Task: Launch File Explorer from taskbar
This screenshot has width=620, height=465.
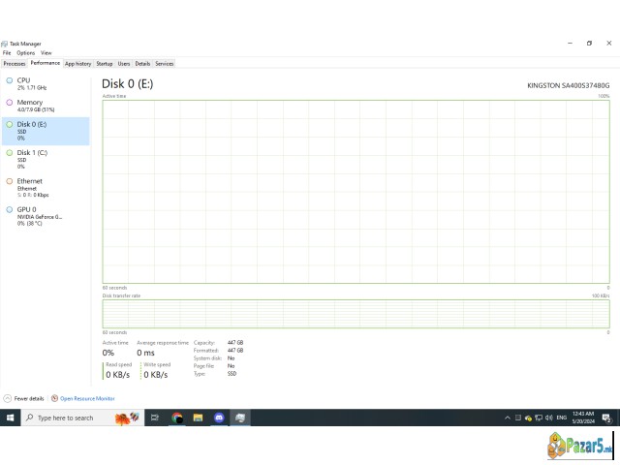Action: coord(198,418)
